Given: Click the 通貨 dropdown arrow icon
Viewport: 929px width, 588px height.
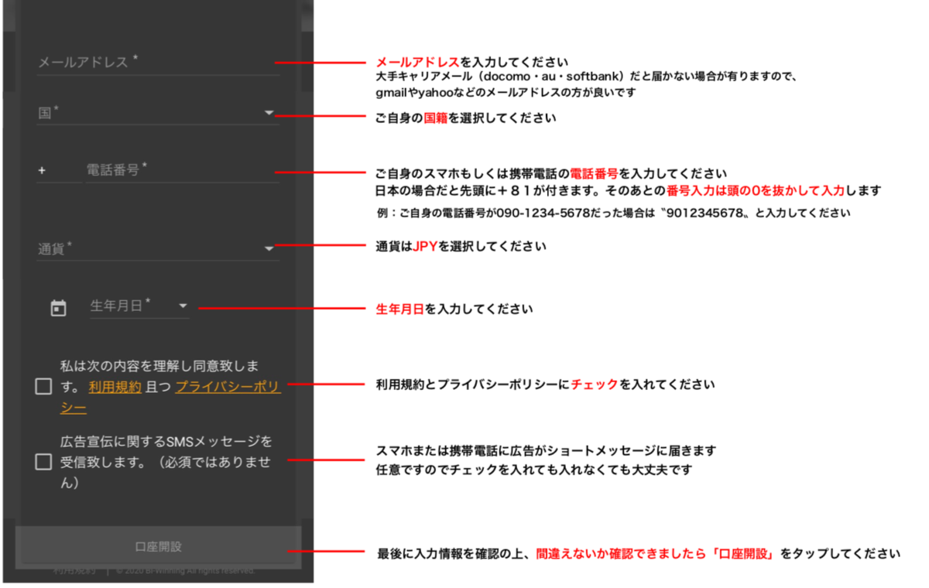Looking at the screenshot, I should (x=269, y=248).
